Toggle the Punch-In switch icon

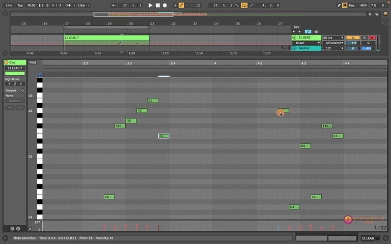pos(237,5)
